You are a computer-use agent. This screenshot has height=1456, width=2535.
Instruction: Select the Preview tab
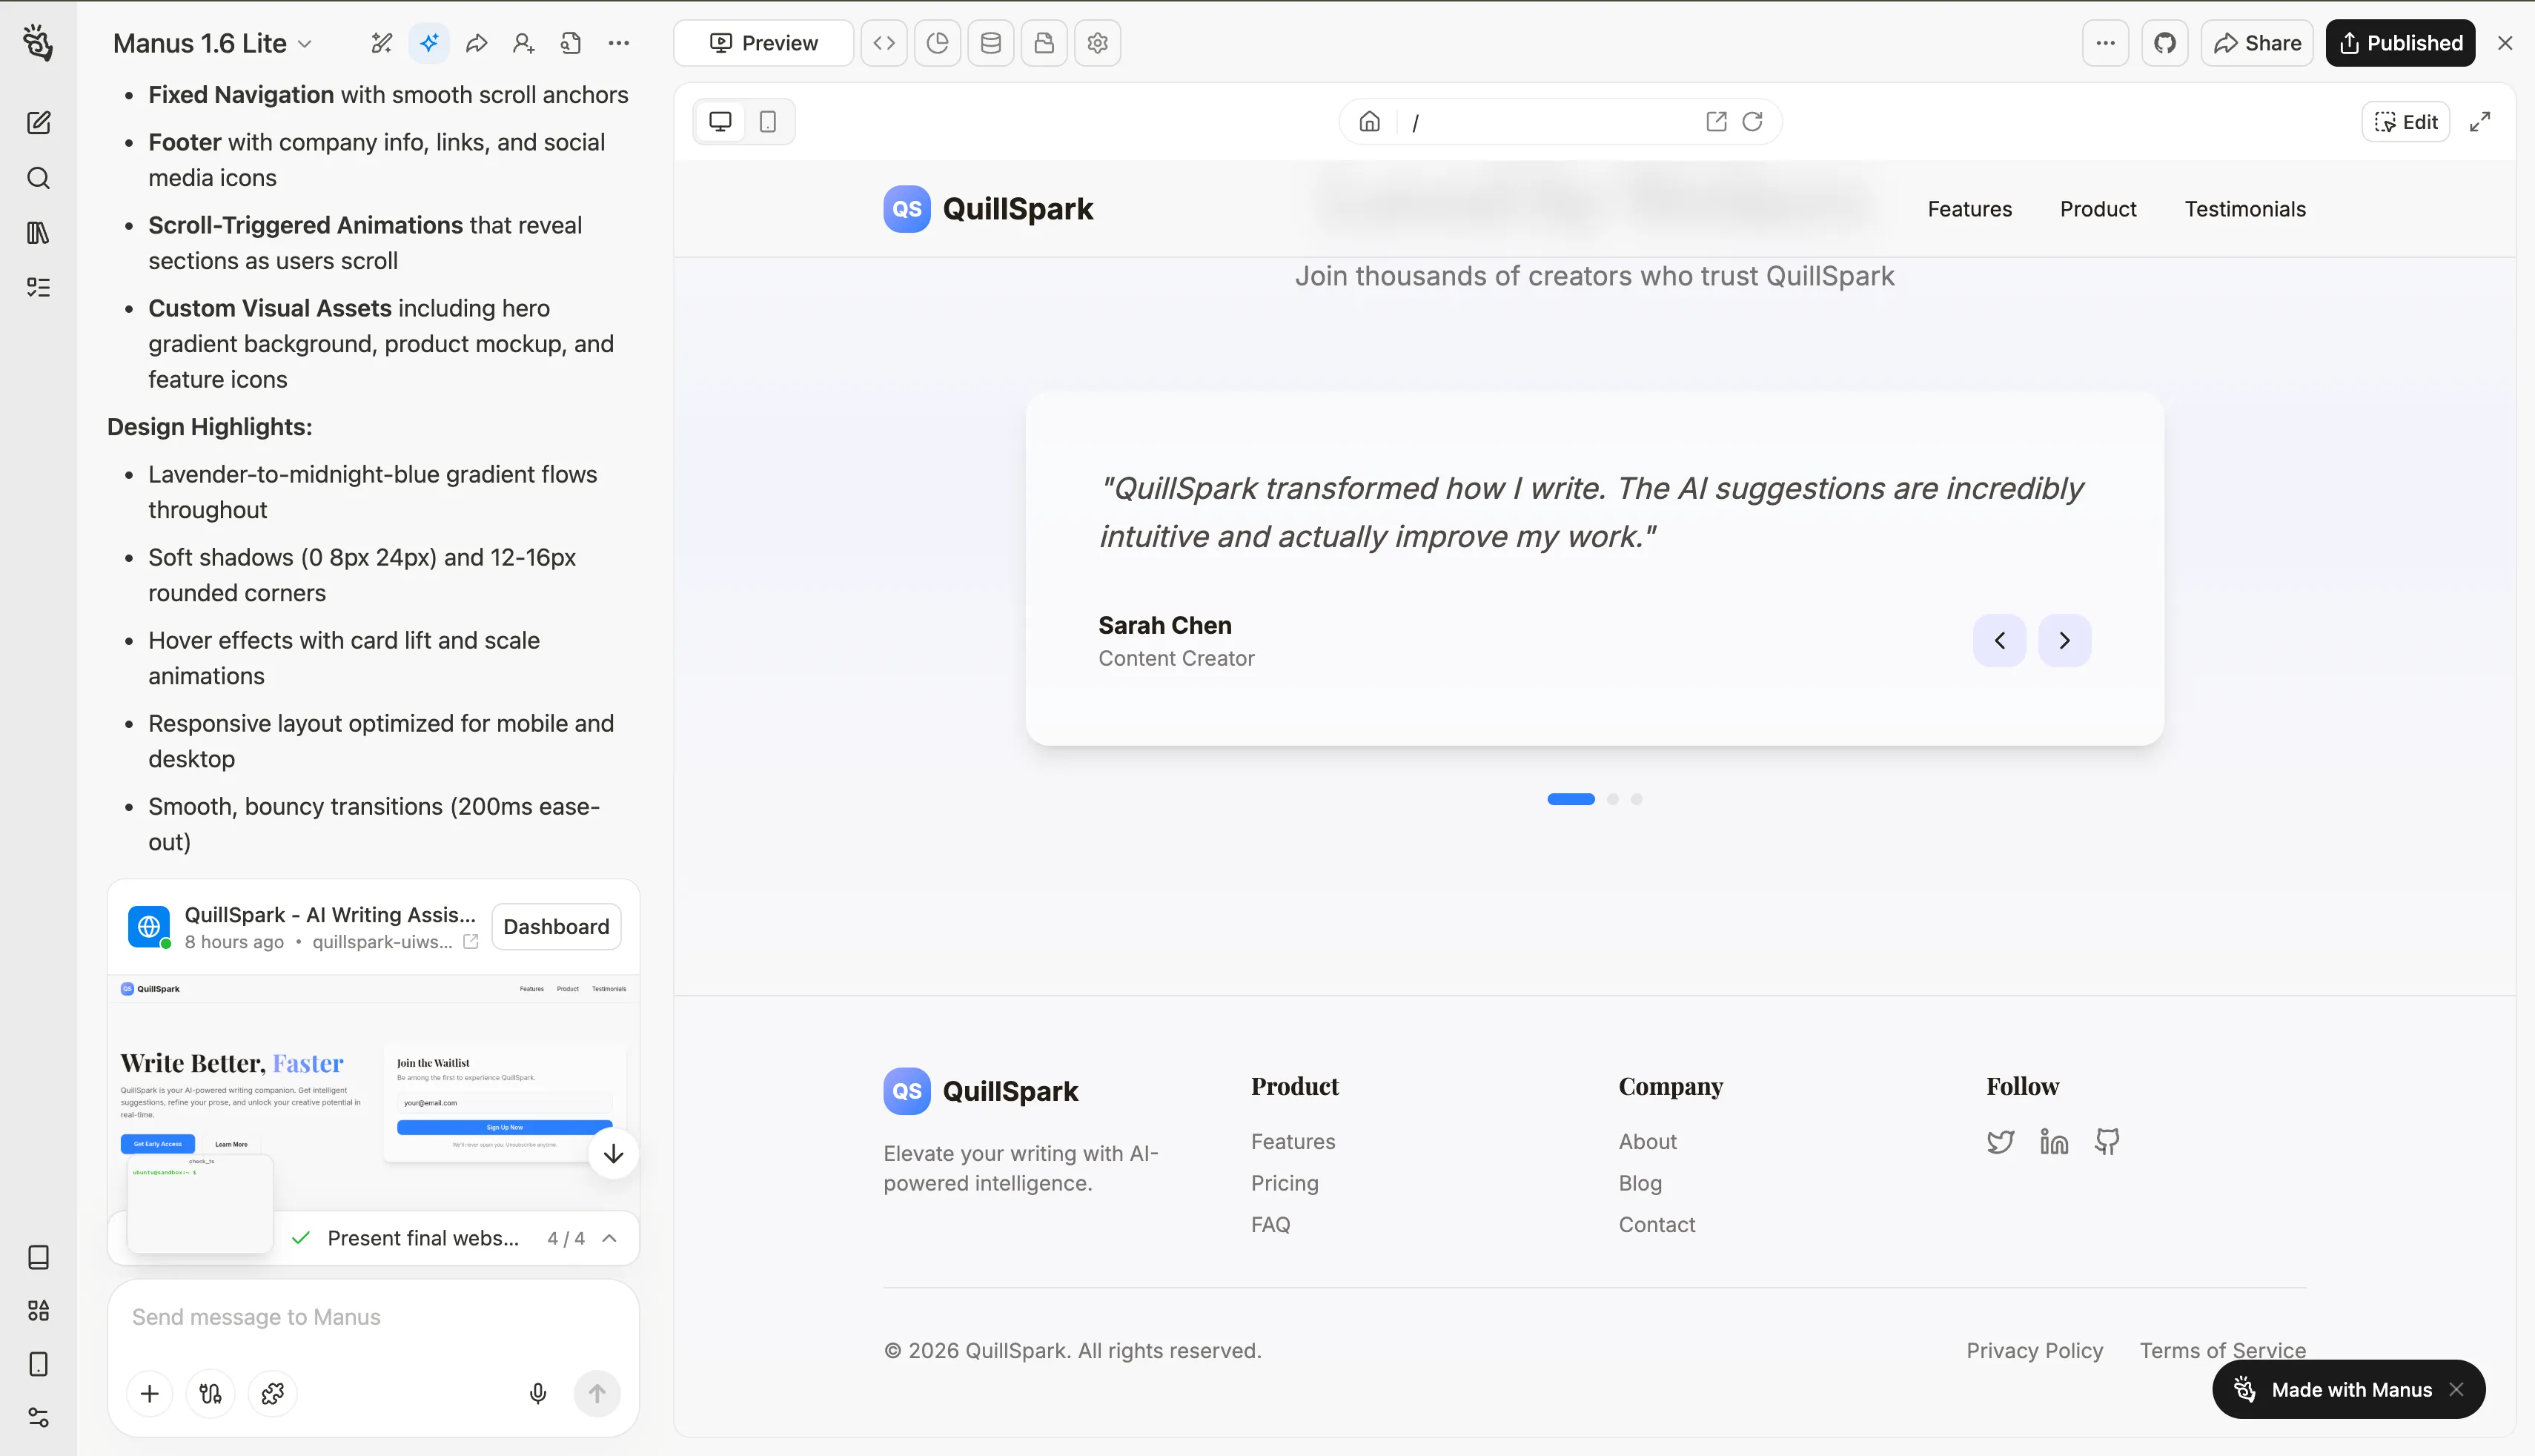[763, 43]
